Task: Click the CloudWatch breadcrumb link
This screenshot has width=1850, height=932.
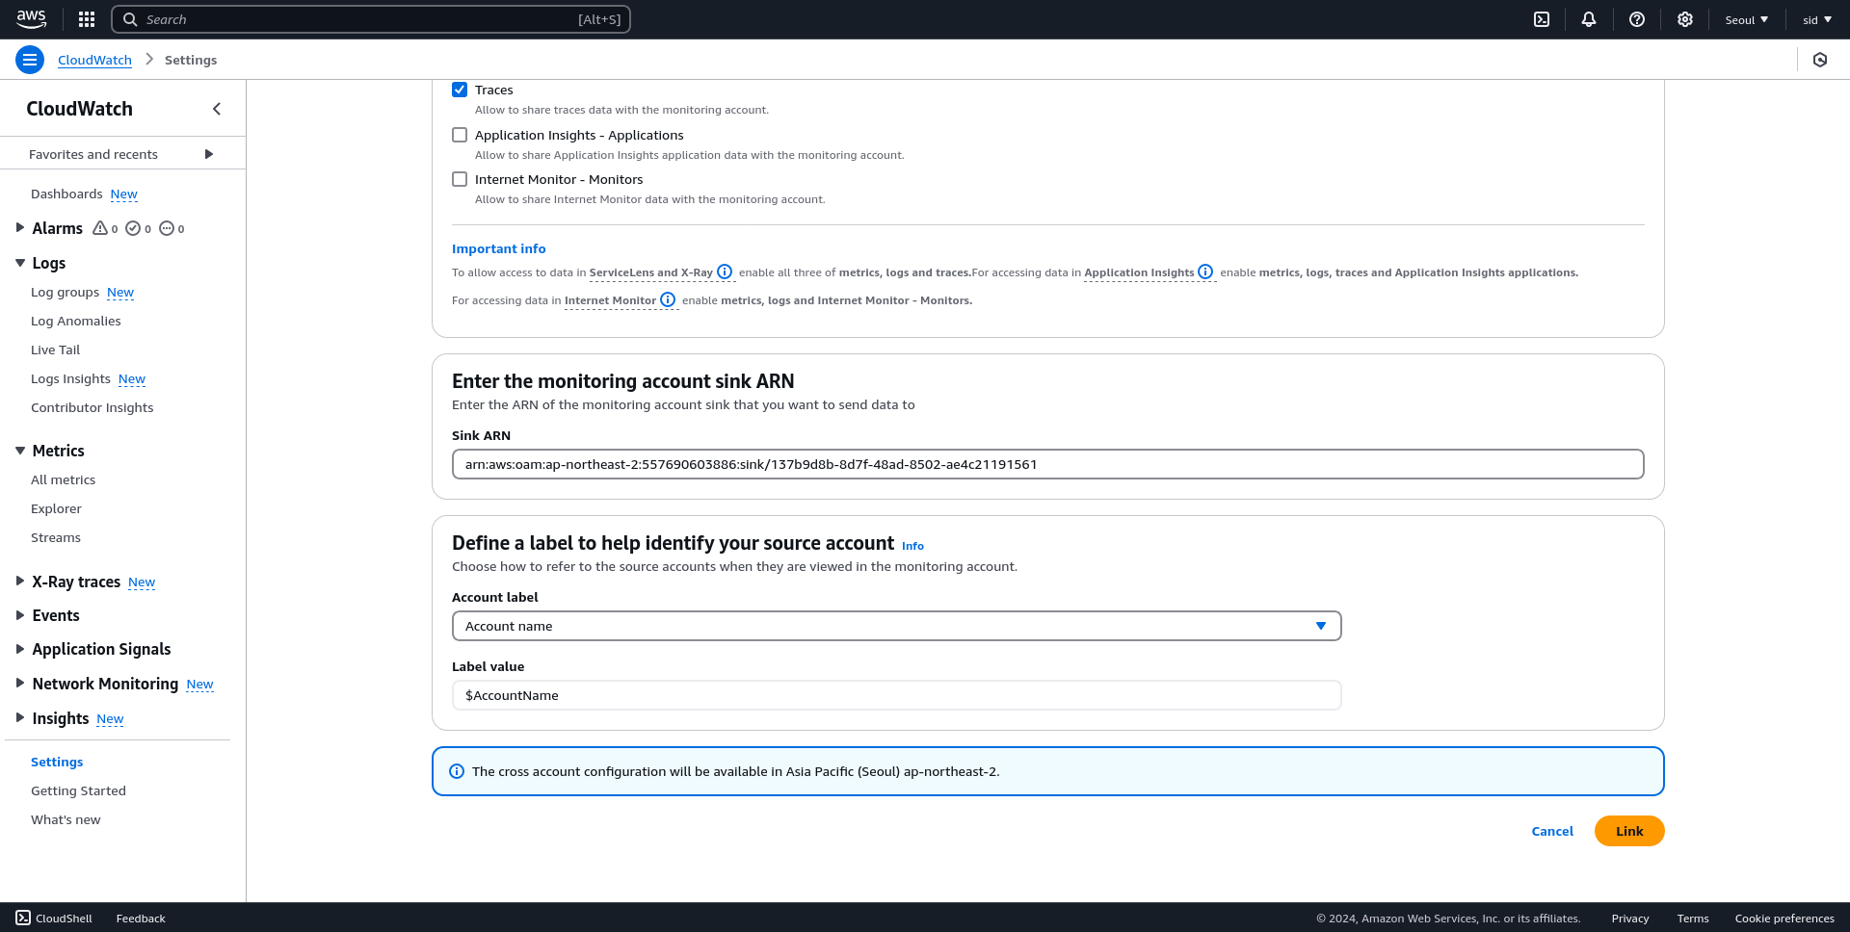Action: 94,60
